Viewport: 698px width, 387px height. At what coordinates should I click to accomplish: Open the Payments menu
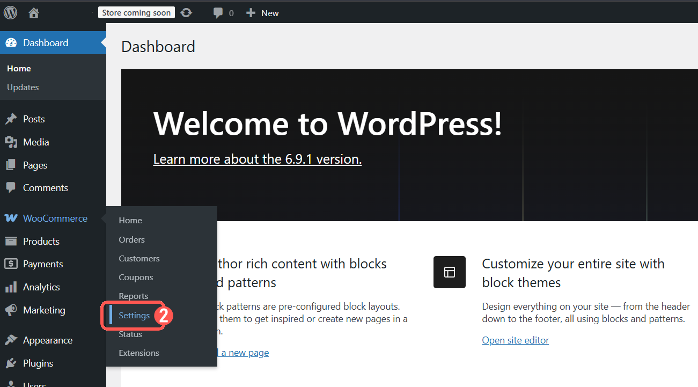pyautogui.click(x=43, y=264)
